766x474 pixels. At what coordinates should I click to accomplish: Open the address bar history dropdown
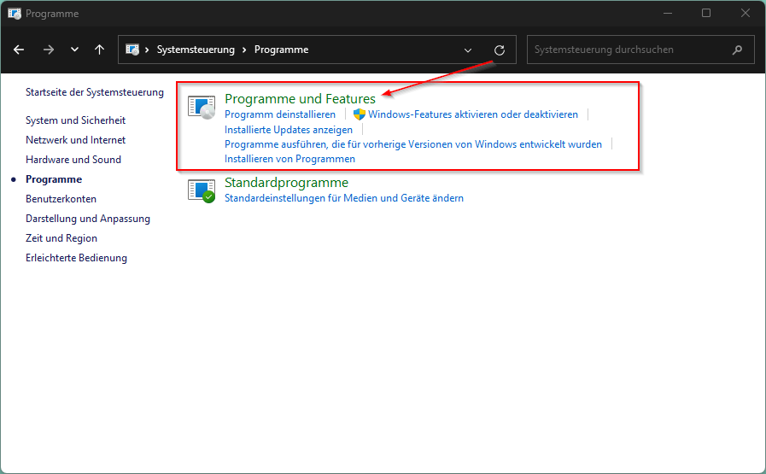point(467,50)
